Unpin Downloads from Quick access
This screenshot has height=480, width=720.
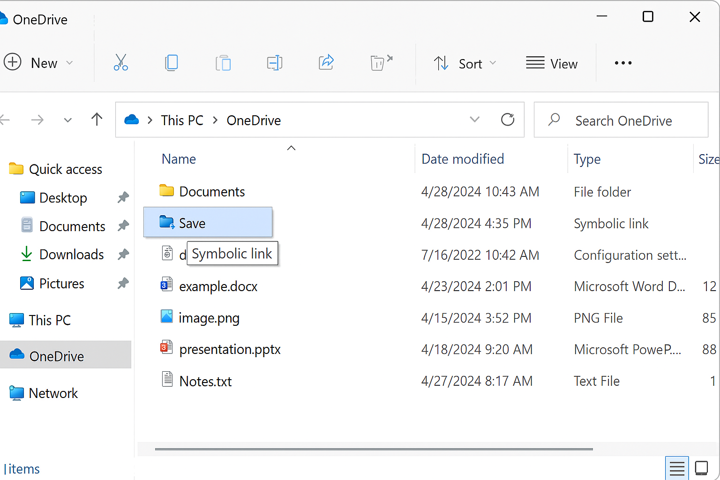click(123, 254)
